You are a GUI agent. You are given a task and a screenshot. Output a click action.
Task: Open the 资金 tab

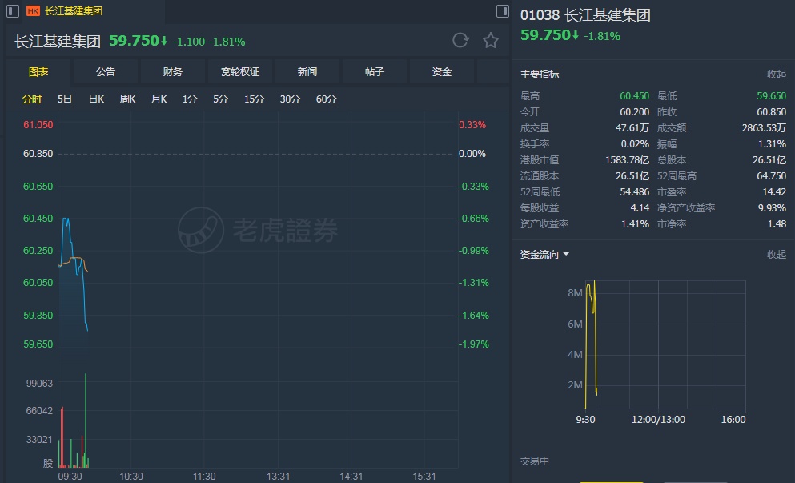point(442,72)
